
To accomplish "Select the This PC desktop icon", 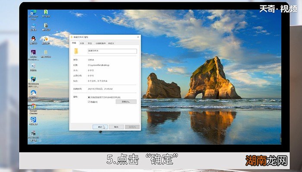I will click(33, 27).
